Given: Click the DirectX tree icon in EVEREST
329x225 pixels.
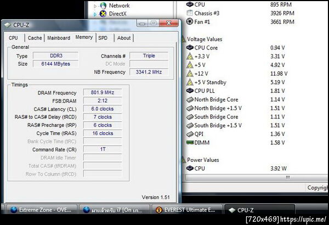Looking at the screenshot, I should pyautogui.click(x=103, y=14).
